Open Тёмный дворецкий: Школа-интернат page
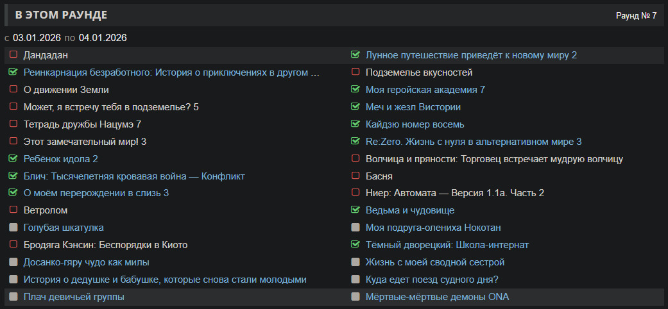 (447, 245)
